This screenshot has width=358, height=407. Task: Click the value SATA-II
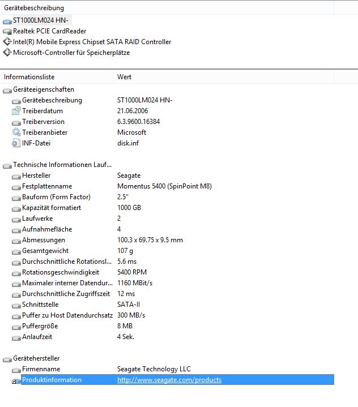point(129,305)
